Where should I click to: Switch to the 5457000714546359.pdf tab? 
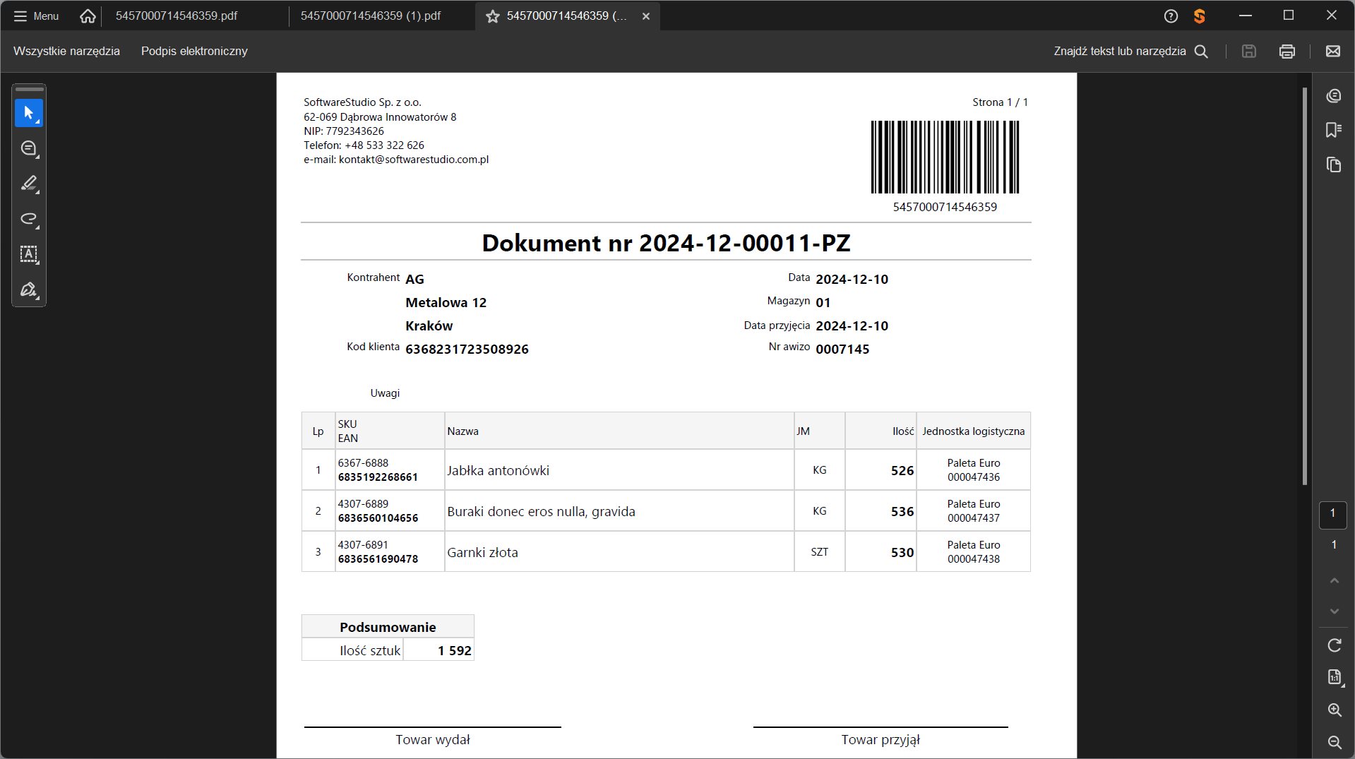click(177, 16)
